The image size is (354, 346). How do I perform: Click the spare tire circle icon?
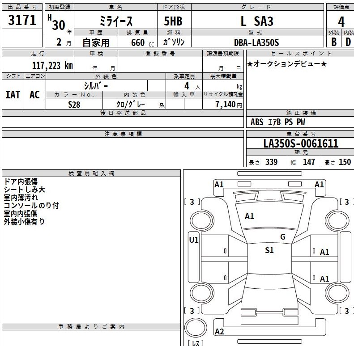point(196,328)
